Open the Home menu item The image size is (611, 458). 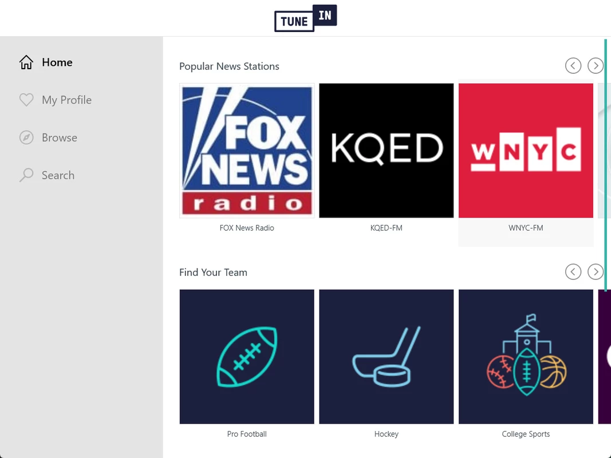(x=57, y=62)
